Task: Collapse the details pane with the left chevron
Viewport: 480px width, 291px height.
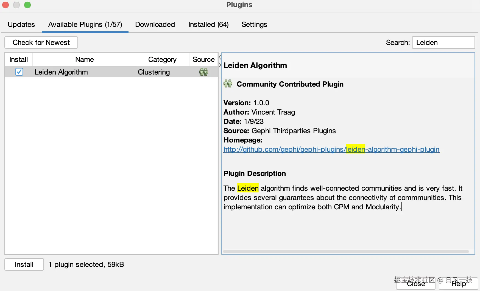Action: click(219, 57)
